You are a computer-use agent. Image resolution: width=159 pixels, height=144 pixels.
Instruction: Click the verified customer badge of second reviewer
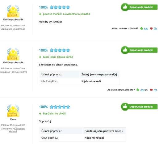[13, 54]
